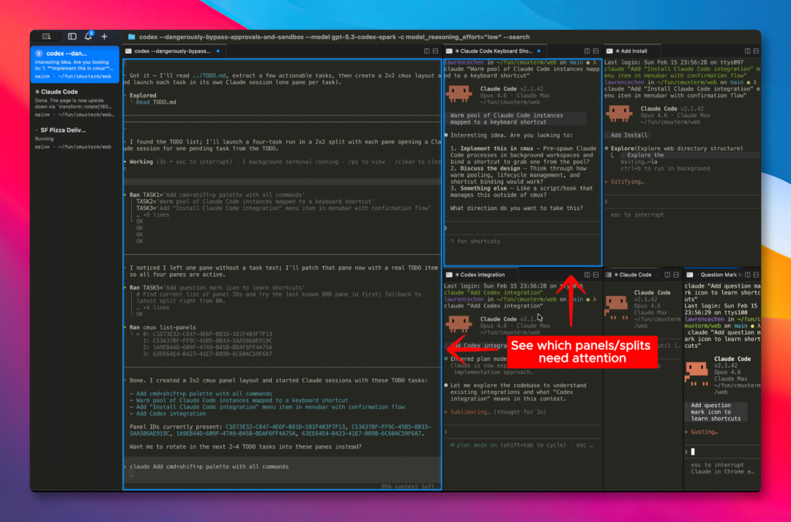Image resolution: width=791 pixels, height=522 pixels.
Task: Split the Add Install pane top and bottom
Action: click(756, 51)
